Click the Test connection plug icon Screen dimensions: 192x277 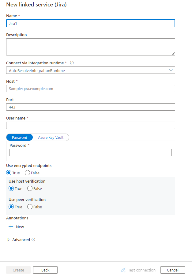123,270
